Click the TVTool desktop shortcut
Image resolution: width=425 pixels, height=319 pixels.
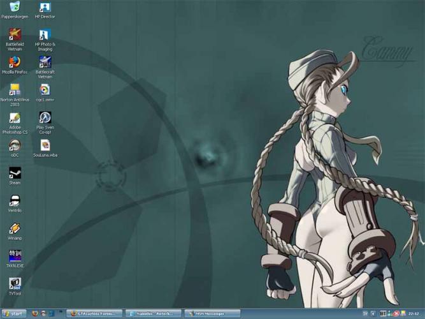(15, 283)
